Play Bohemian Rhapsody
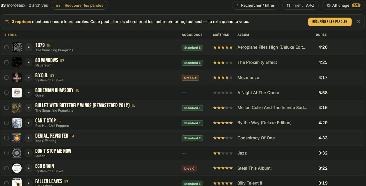The width and height of the screenshot is (366, 186). click(28, 93)
